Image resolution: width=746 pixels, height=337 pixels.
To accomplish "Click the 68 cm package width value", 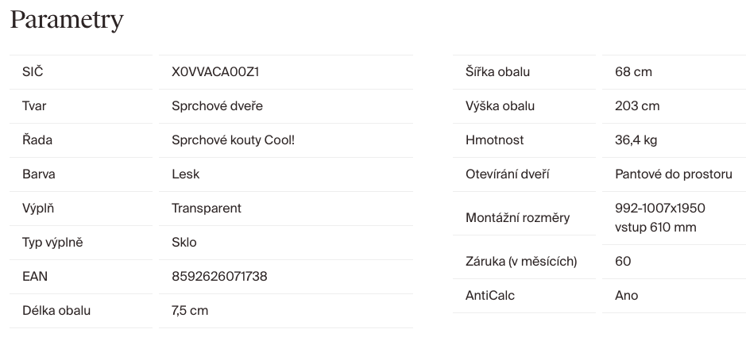I will [633, 72].
